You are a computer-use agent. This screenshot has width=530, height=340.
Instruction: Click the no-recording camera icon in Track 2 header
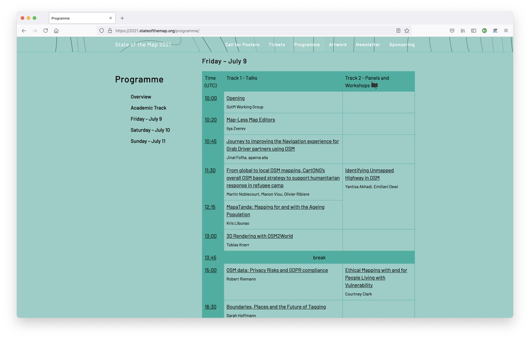pyautogui.click(x=374, y=85)
